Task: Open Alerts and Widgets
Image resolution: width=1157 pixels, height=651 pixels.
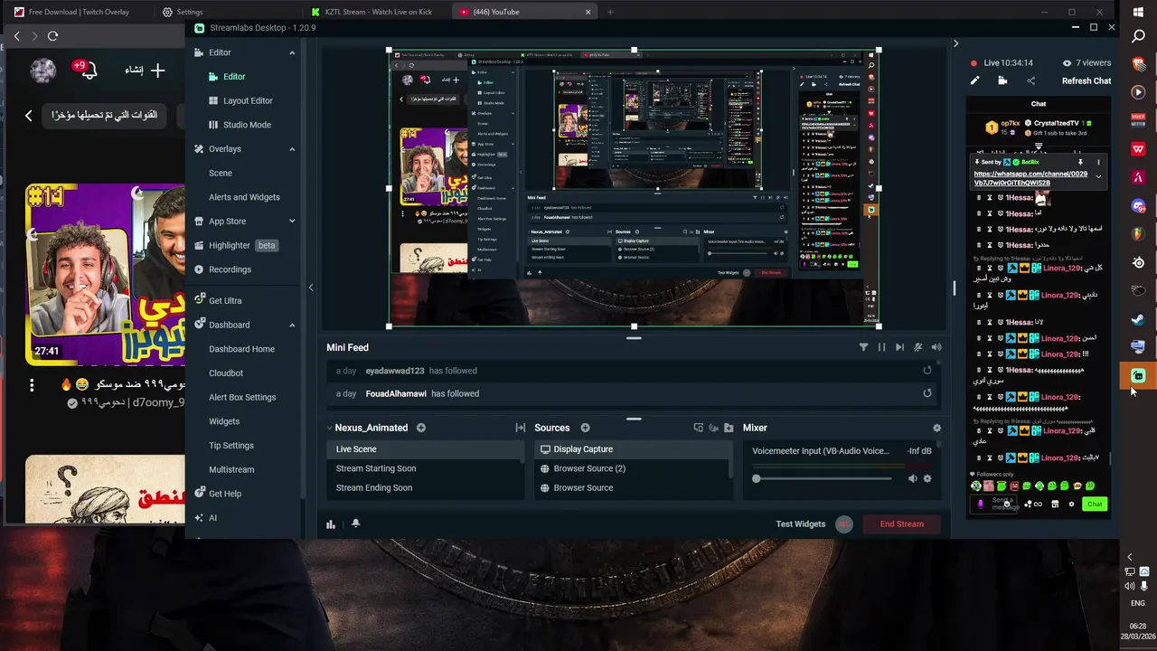Action: pyautogui.click(x=244, y=197)
